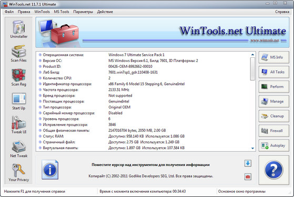
Task: Select the Виртуальная память row
Action: click(144, 148)
